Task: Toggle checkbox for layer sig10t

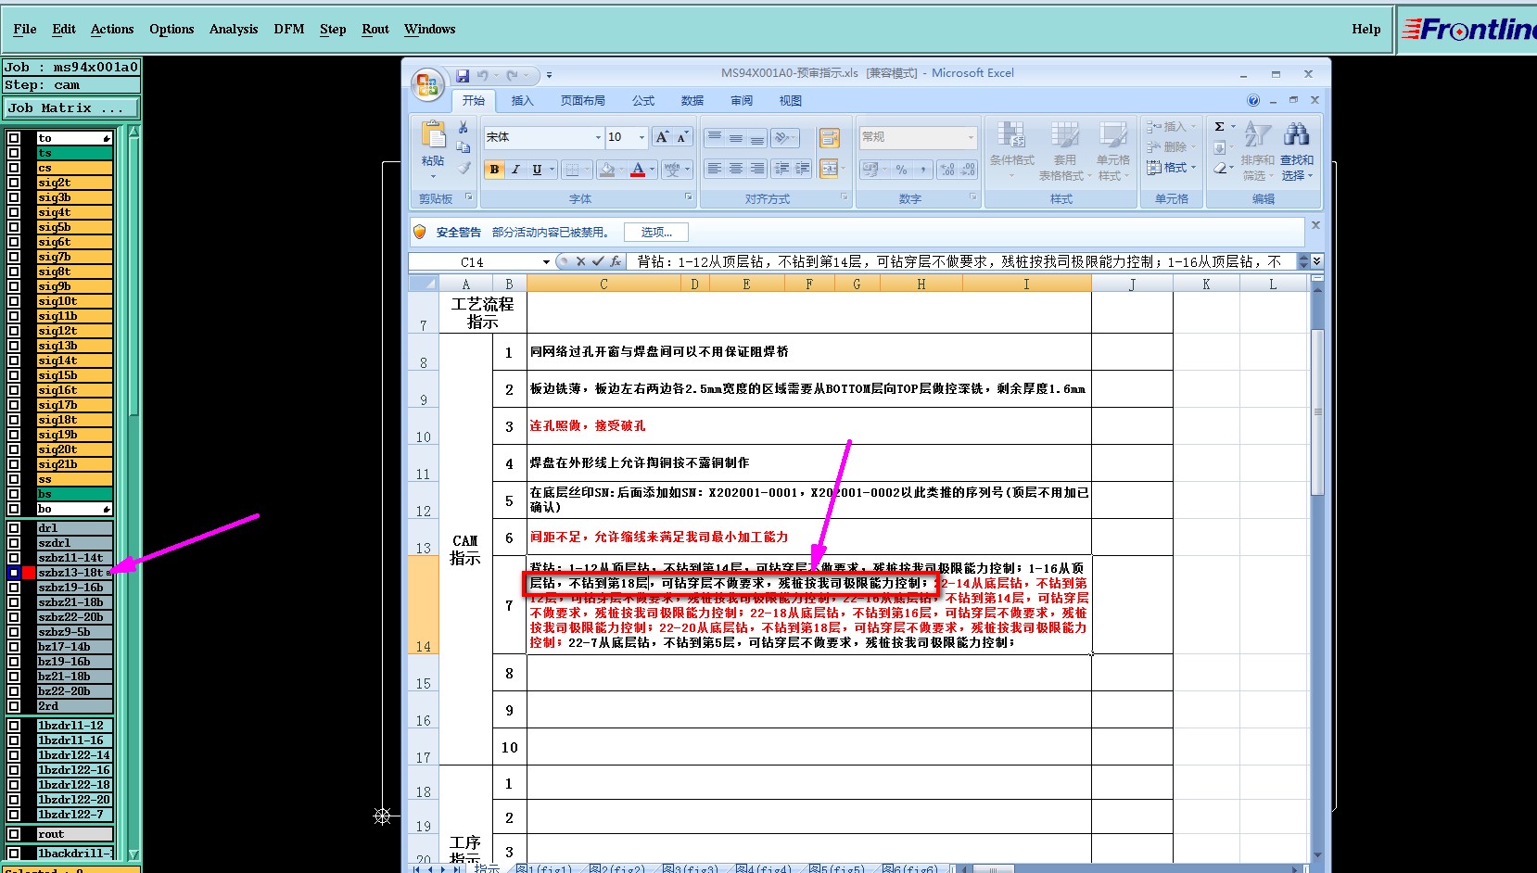Action: tap(14, 301)
